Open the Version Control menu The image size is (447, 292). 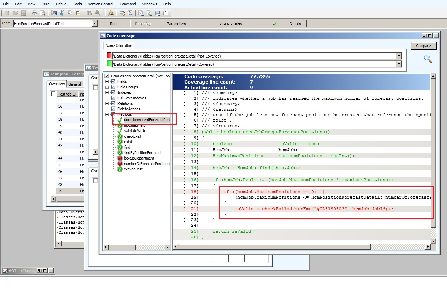pos(101,4)
